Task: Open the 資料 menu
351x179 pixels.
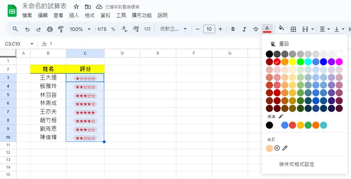Action: coord(105,16)
